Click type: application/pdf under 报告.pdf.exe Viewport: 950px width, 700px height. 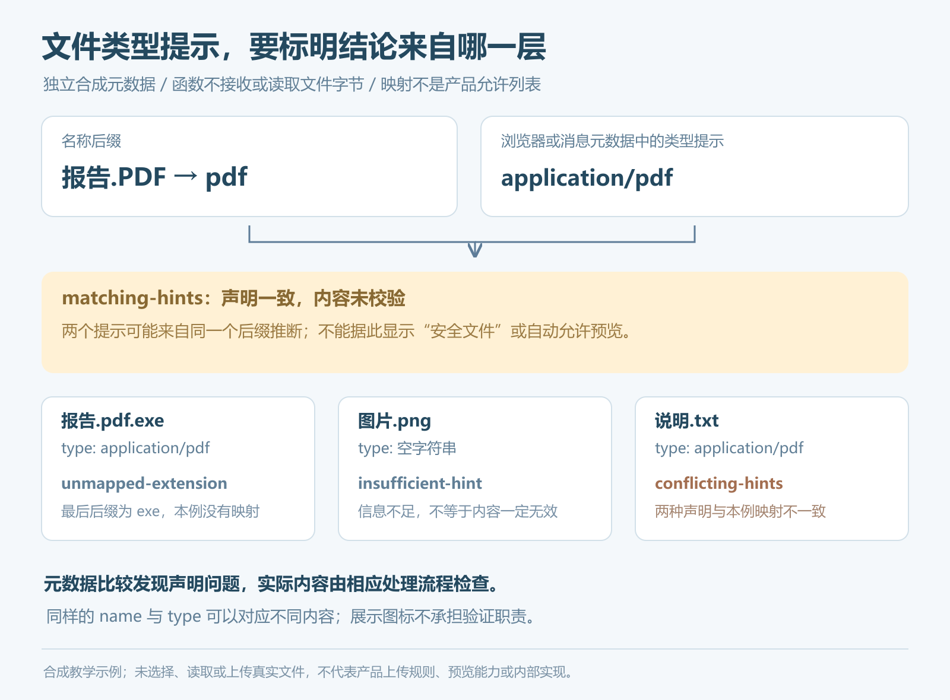135,448
